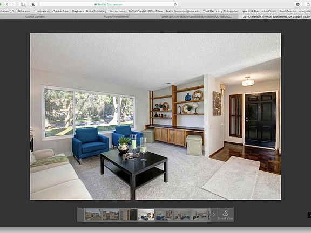Go back with the browser back arrow

point(7,4)
